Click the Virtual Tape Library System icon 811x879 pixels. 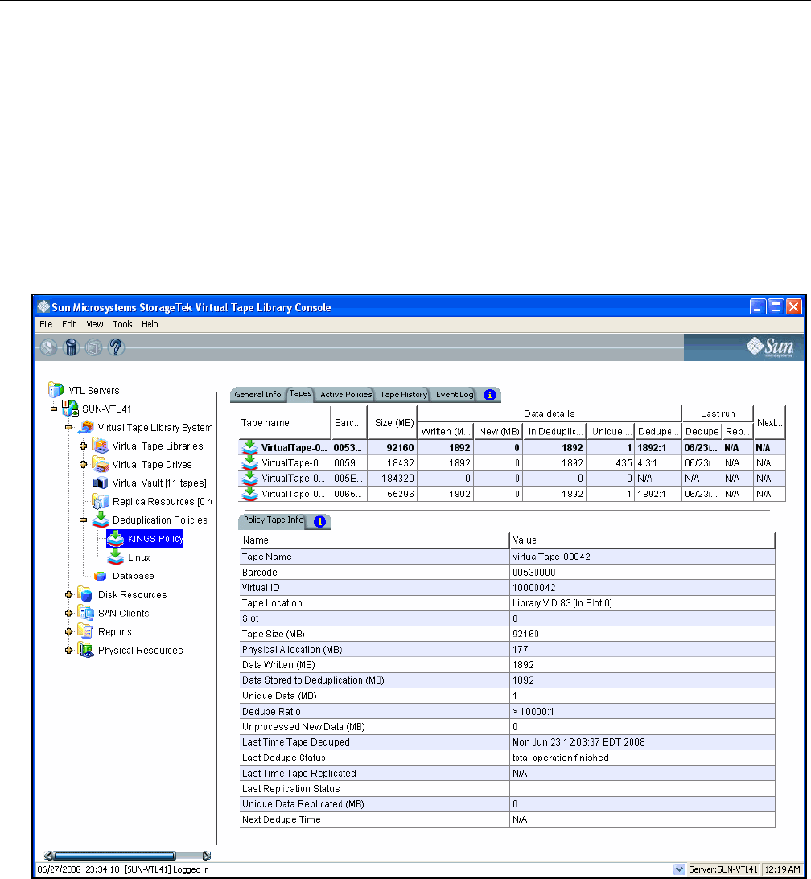coord(86,427)
